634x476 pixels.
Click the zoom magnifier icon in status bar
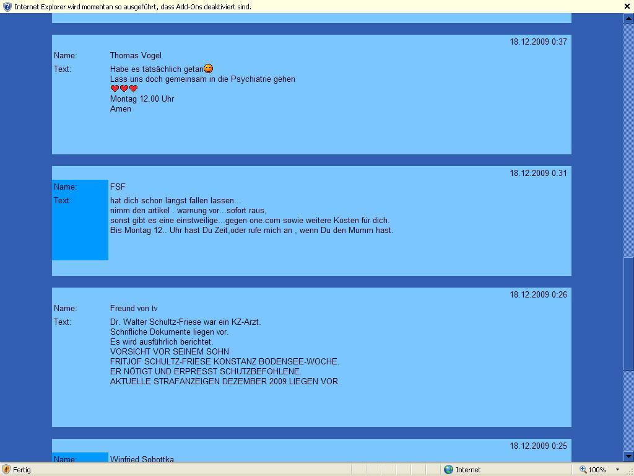click(583, 470)
